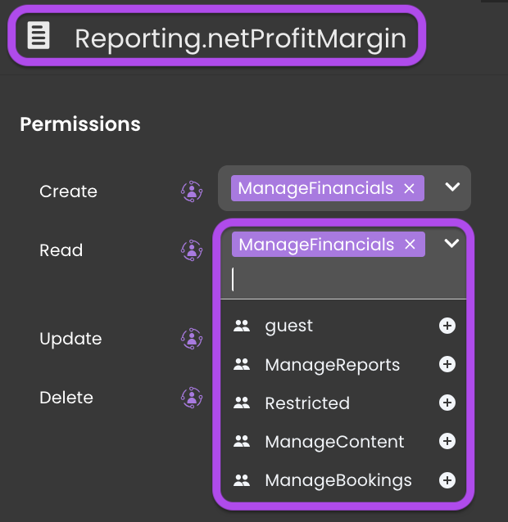Remove ManageFinancials tag from Create permission
Image resolution: width=508 pixels, height=522 pixels.
pos(409,189)
